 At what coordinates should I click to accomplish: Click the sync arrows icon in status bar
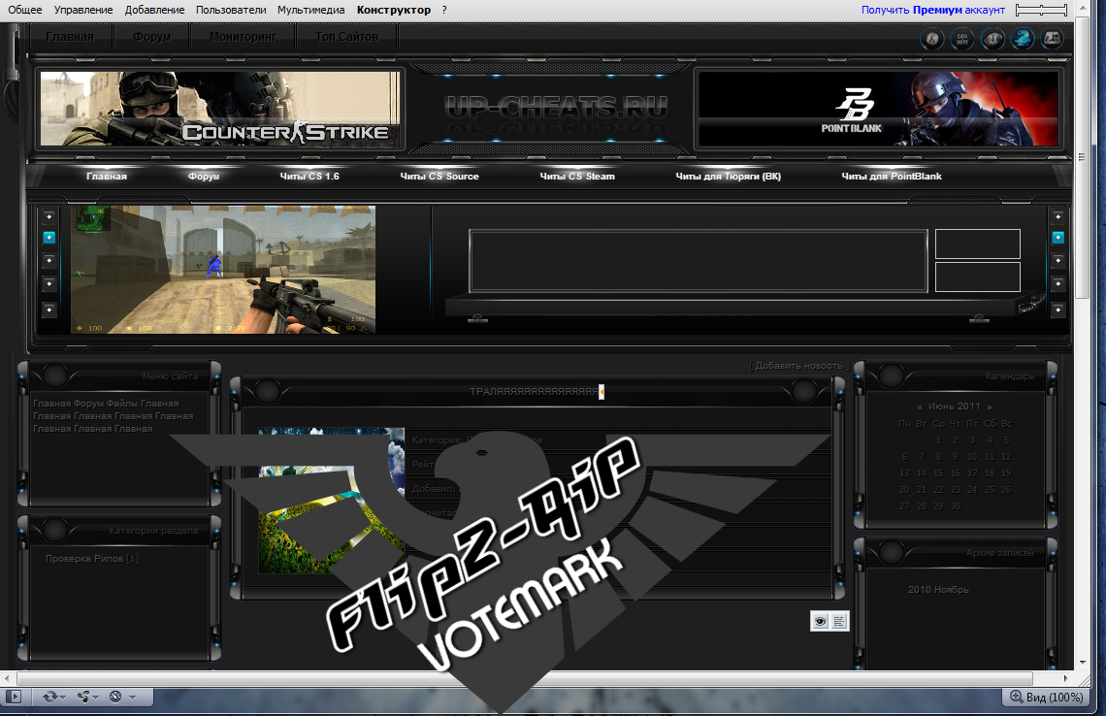click(x=49, y=697)
